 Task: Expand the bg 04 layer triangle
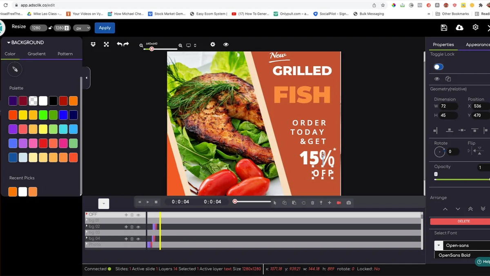[87, 238]
